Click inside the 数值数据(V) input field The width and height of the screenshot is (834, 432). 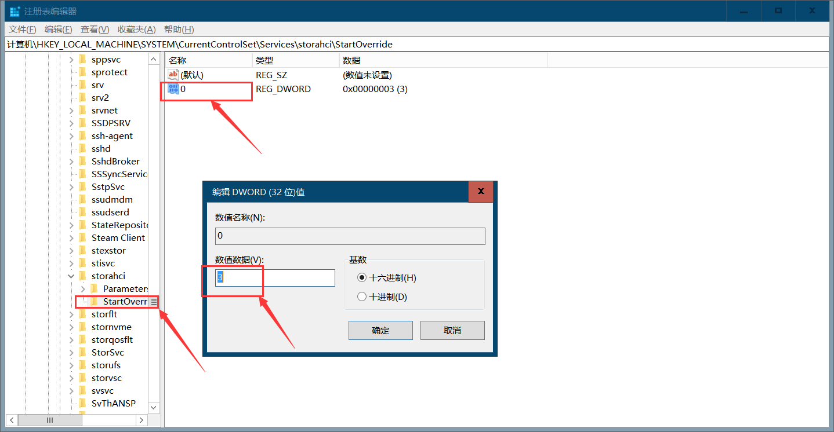point(274,277)
